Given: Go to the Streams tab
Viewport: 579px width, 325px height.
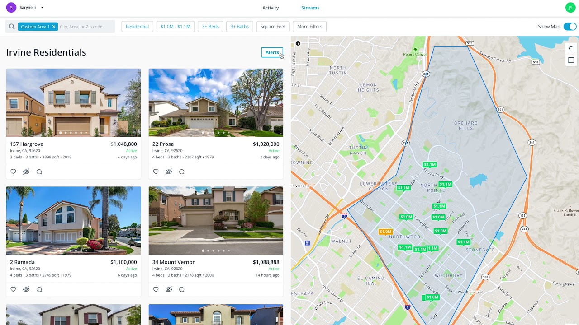Looking at the screenshot, I should [310, 8].
